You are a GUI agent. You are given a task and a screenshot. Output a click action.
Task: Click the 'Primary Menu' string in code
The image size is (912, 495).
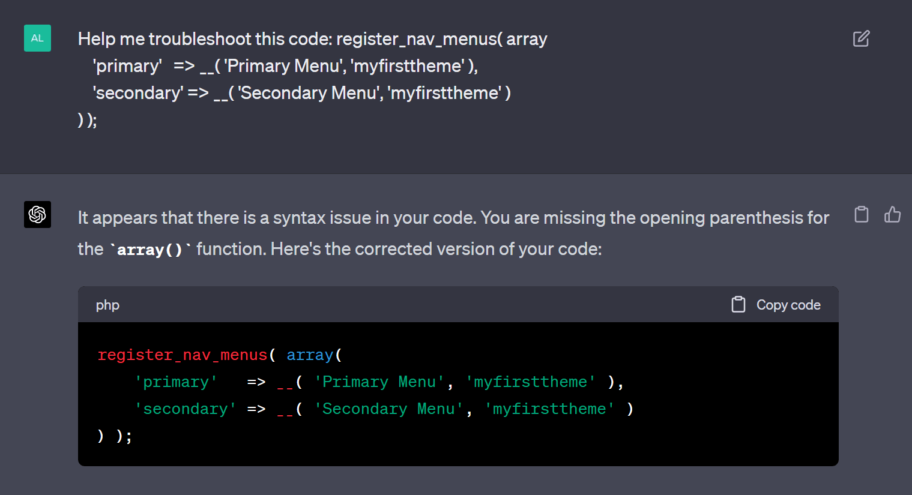pos(382,382)
